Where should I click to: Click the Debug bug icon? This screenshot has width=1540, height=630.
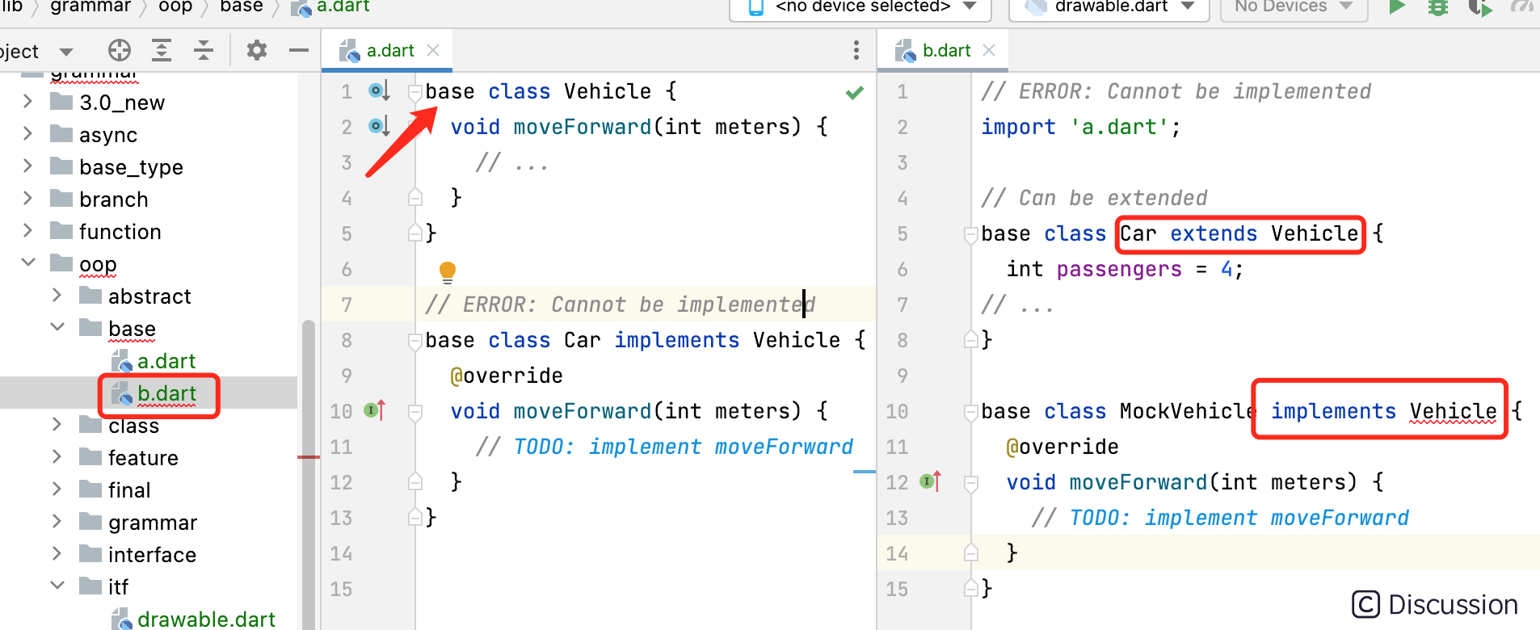coord(1438,6)
